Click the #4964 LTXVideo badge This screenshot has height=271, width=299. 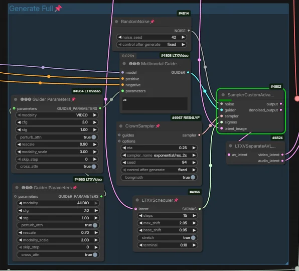click(x=87, y=91)
